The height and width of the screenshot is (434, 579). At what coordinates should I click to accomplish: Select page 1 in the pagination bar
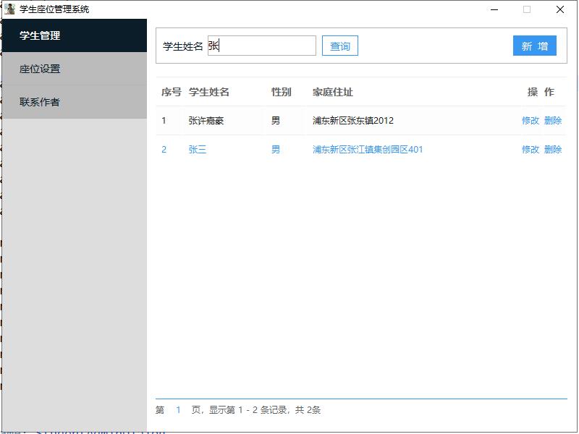[179, 409]
